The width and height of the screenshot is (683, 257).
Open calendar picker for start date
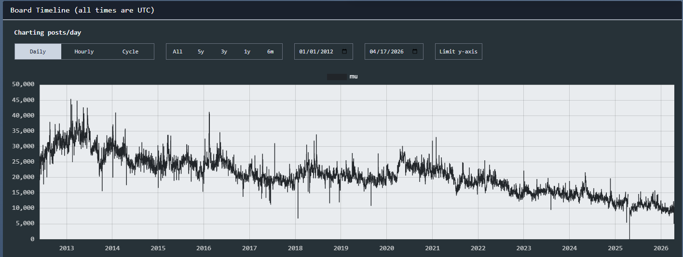coord(344,51)
